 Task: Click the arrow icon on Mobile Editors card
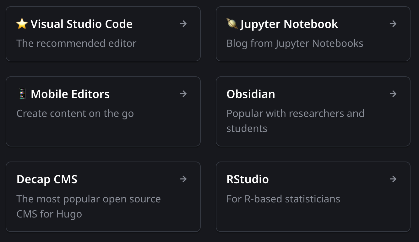(x=183, y=94)
